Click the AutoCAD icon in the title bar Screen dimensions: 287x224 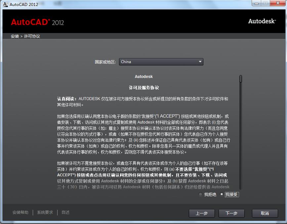[5, 4]
